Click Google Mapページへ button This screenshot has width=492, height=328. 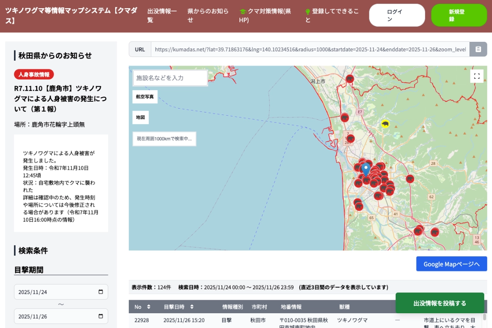coord(451,264)
